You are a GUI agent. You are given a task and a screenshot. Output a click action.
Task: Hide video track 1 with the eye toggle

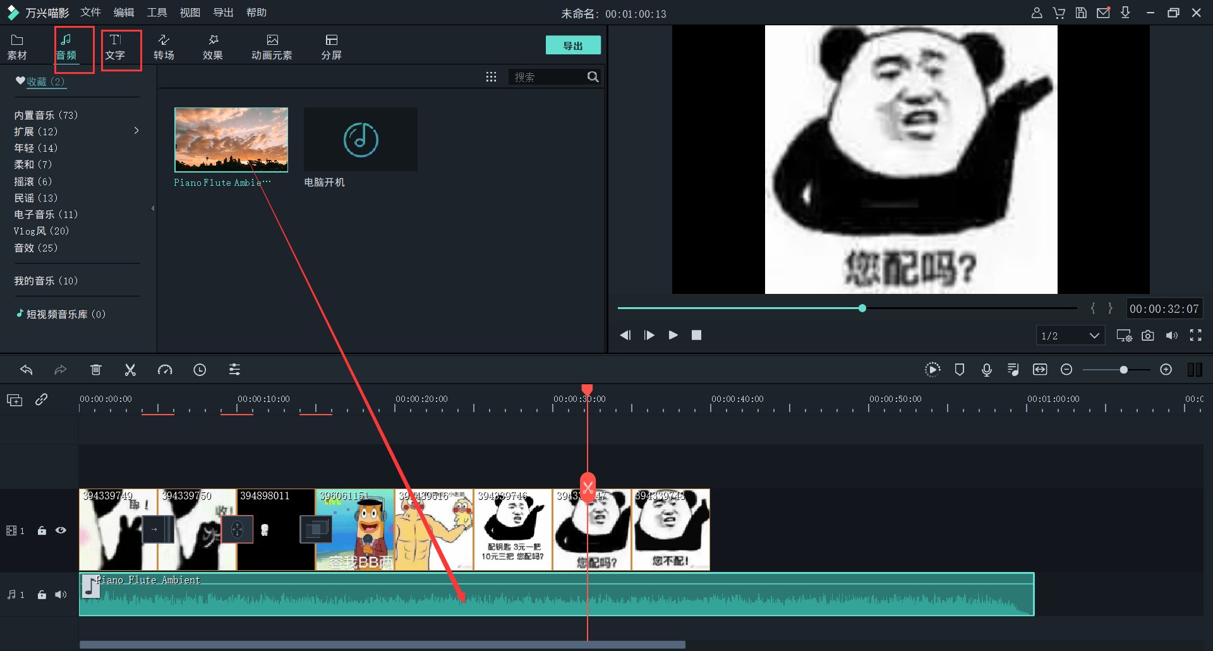(x=61, y=531)
